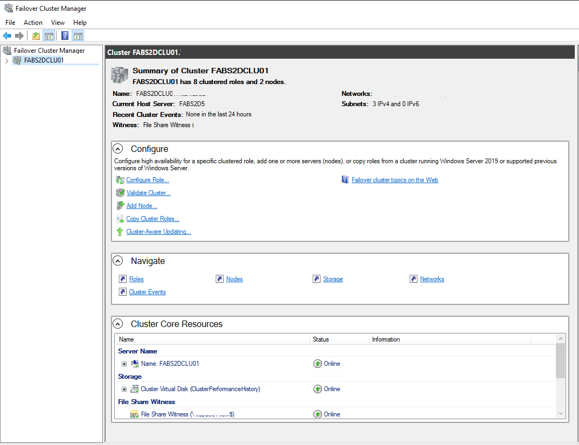The width and height of the screenshot is (579, 445).
Task: Click the core resources scrollbar down arrow
Action: tap(561, 413)
